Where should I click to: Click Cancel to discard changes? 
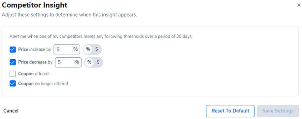(x=11, y=111)
